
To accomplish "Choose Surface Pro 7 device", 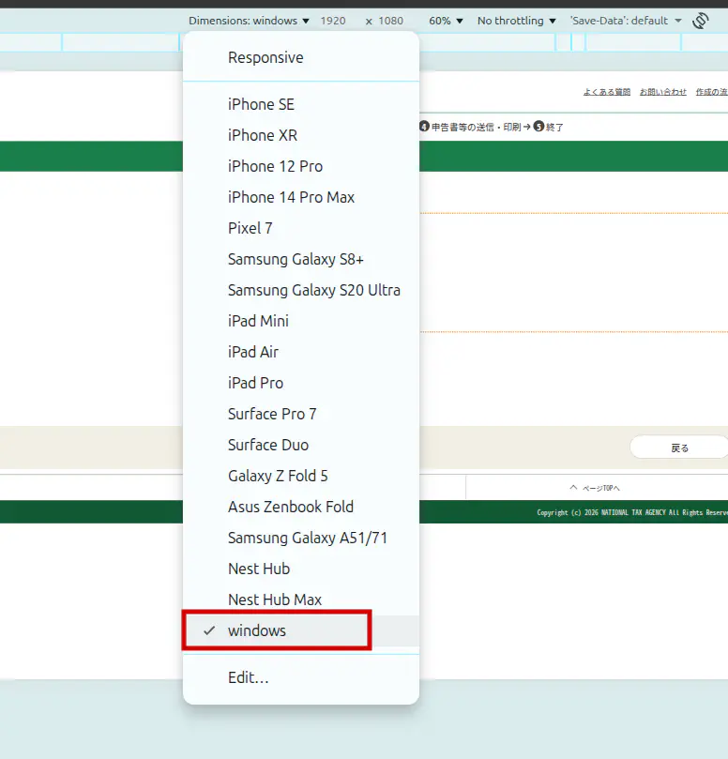I will (x=272, y=414).
